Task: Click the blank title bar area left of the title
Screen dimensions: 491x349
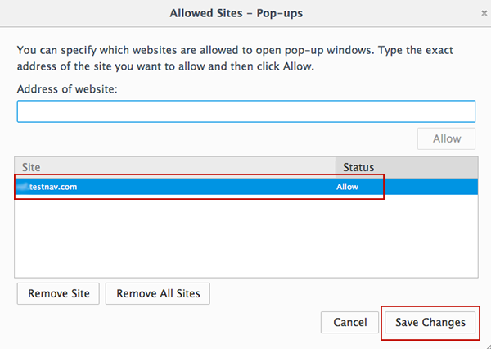Action: 82,13
